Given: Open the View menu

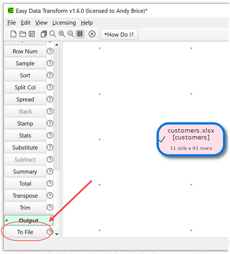Looking at the screenshot, I should click(41, 23).
